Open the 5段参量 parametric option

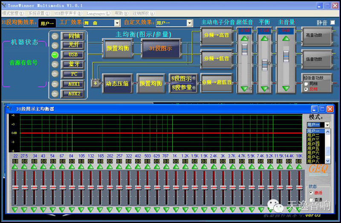pyautogui.click(x=182, y=88)
